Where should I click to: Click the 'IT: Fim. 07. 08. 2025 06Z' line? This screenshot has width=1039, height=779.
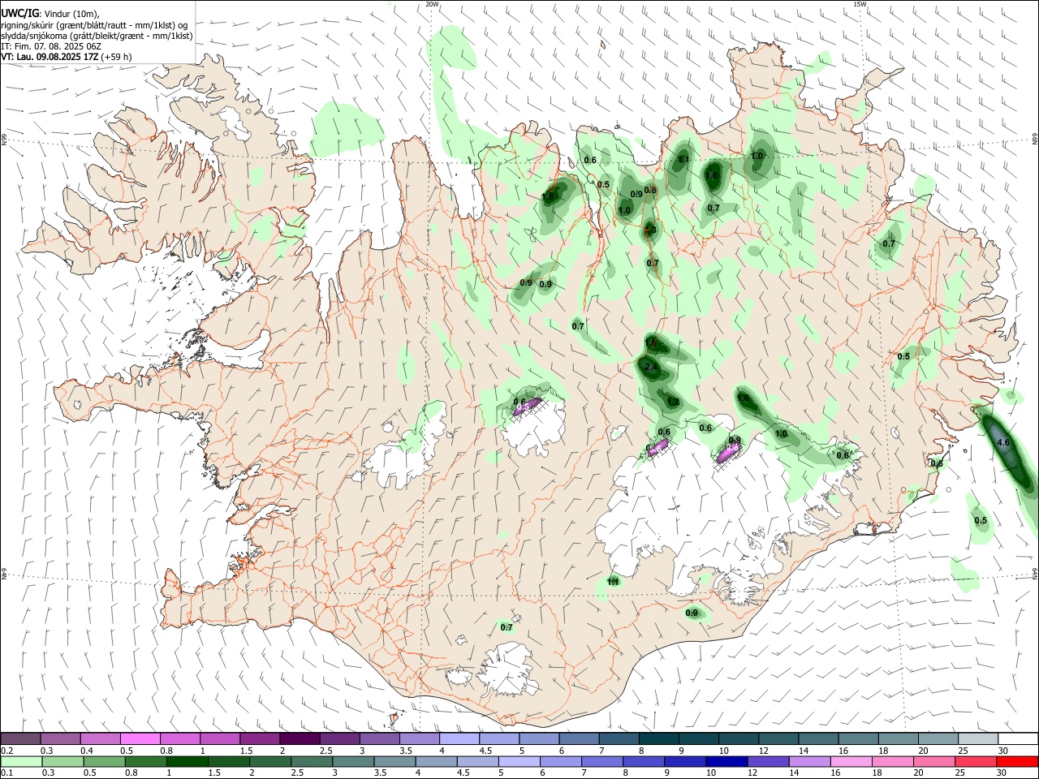click(51, 46)
